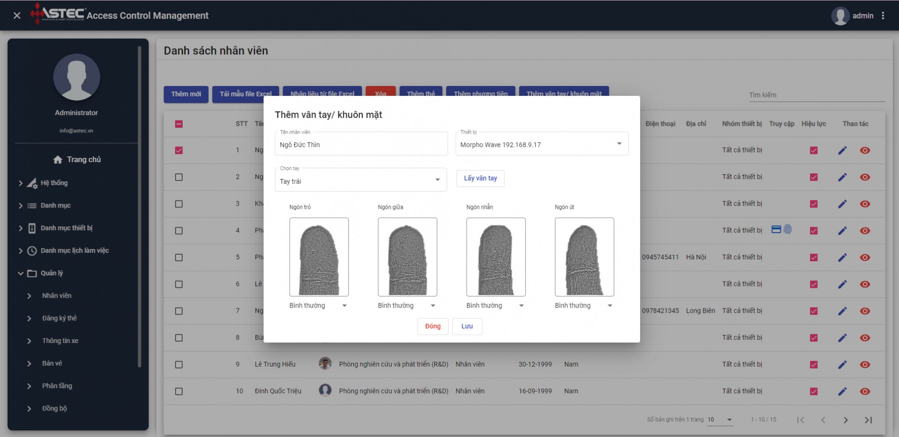The image size is (899, 437).
Task: View details with eye icon in row 5
Action: pyautogui.click(x=865, y=257)
